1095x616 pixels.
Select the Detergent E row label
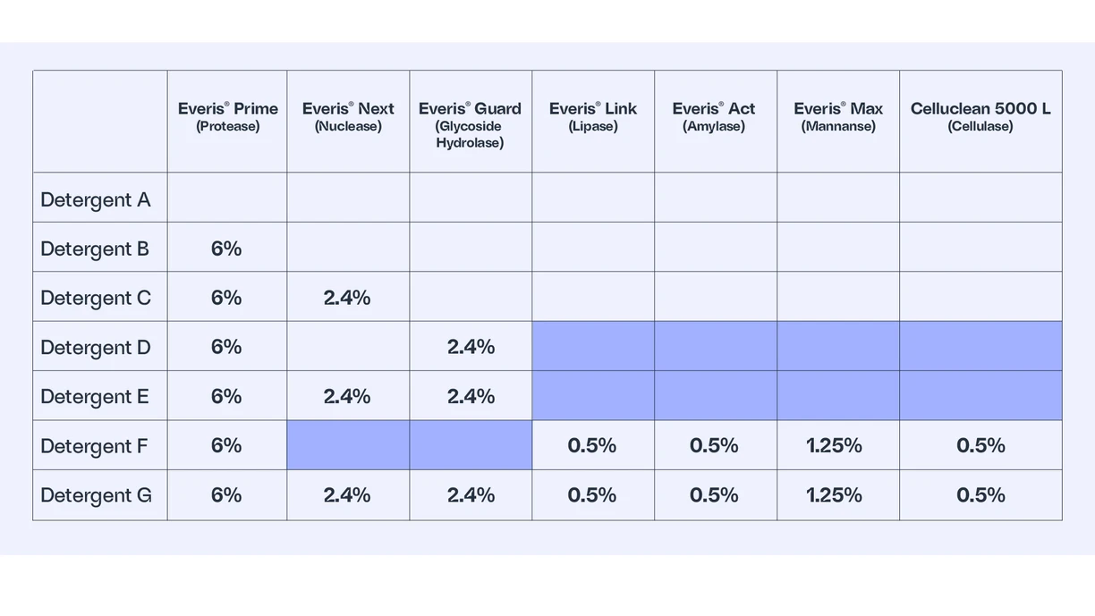(95, 396)
